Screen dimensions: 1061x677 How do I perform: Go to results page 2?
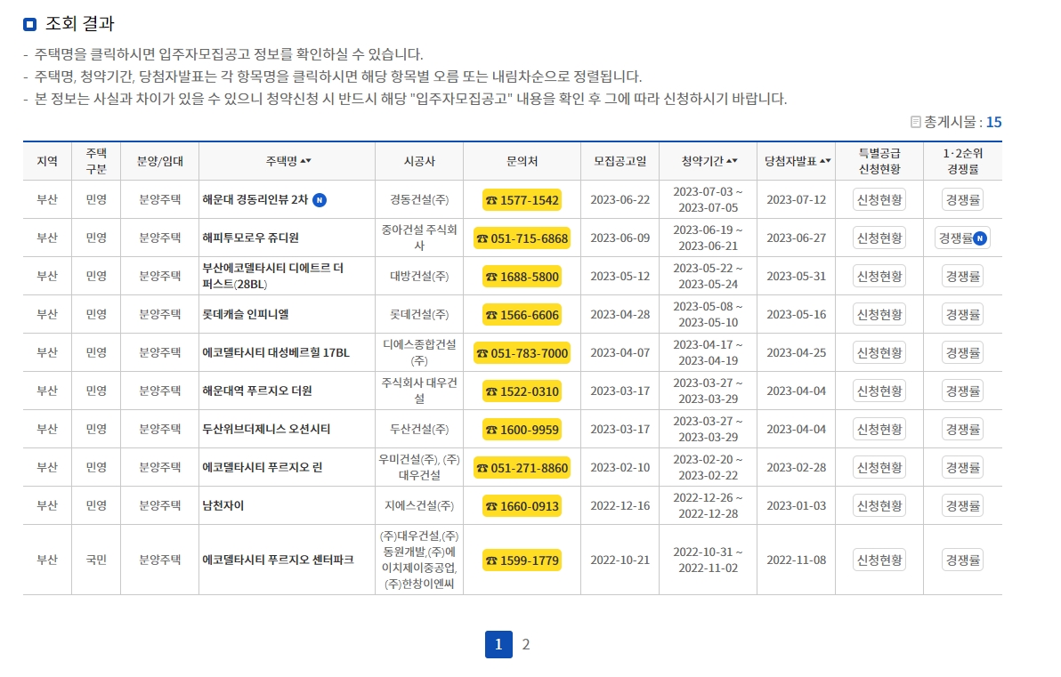526,644
